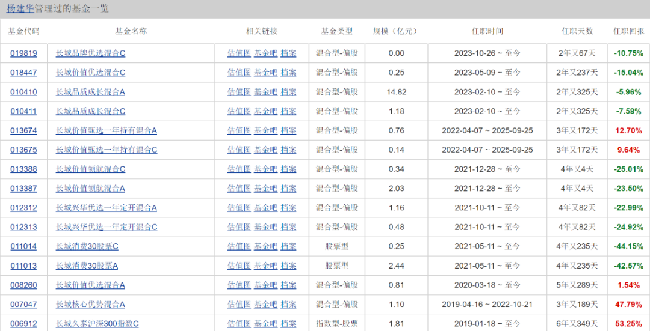
Task: Open fund 长城价值领航混合A
Action: tap(90, 188)
